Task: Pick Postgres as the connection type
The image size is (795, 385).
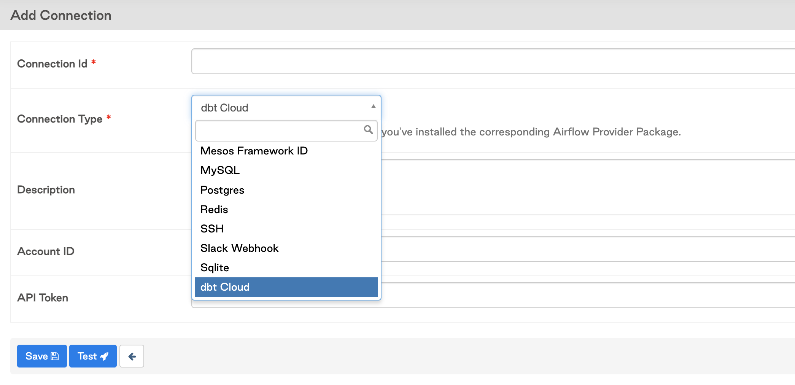Action: tap(222, 190)
